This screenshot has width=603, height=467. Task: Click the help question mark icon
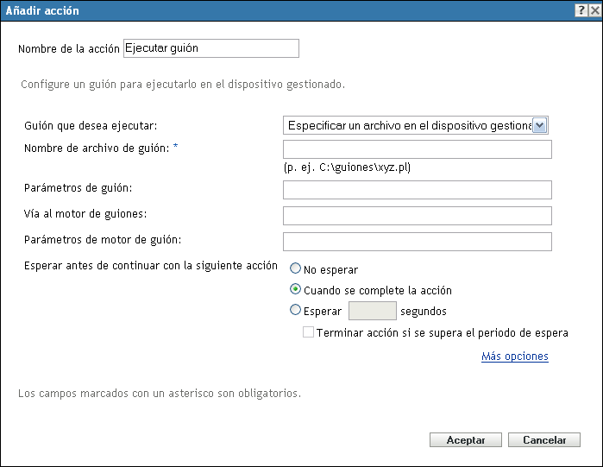point(581,10)
